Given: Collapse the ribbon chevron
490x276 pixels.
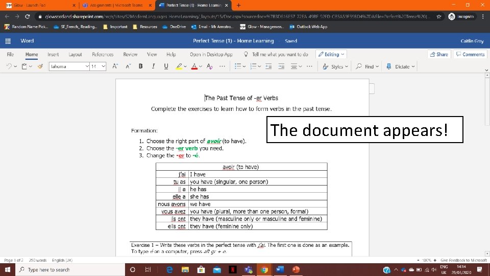Looking at the screenshot, I should click(x=486, y=70).
